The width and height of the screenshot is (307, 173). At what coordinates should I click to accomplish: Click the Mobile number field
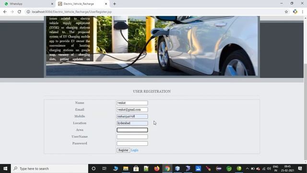click(132, 116)
